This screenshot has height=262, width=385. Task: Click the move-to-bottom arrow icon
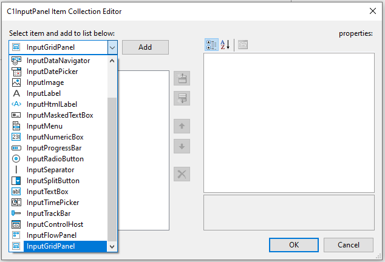pyautogui.click(x=182, y=98)
